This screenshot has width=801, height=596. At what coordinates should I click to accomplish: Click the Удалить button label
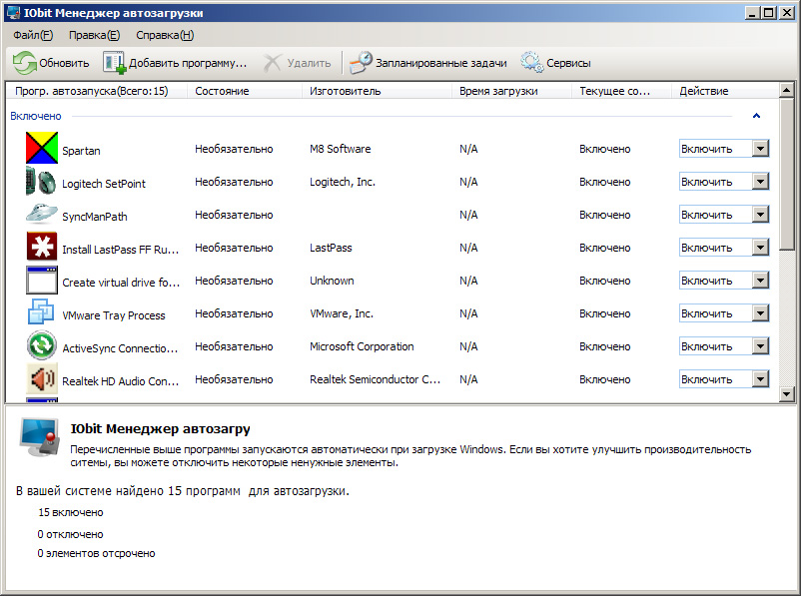pos(309,63)
